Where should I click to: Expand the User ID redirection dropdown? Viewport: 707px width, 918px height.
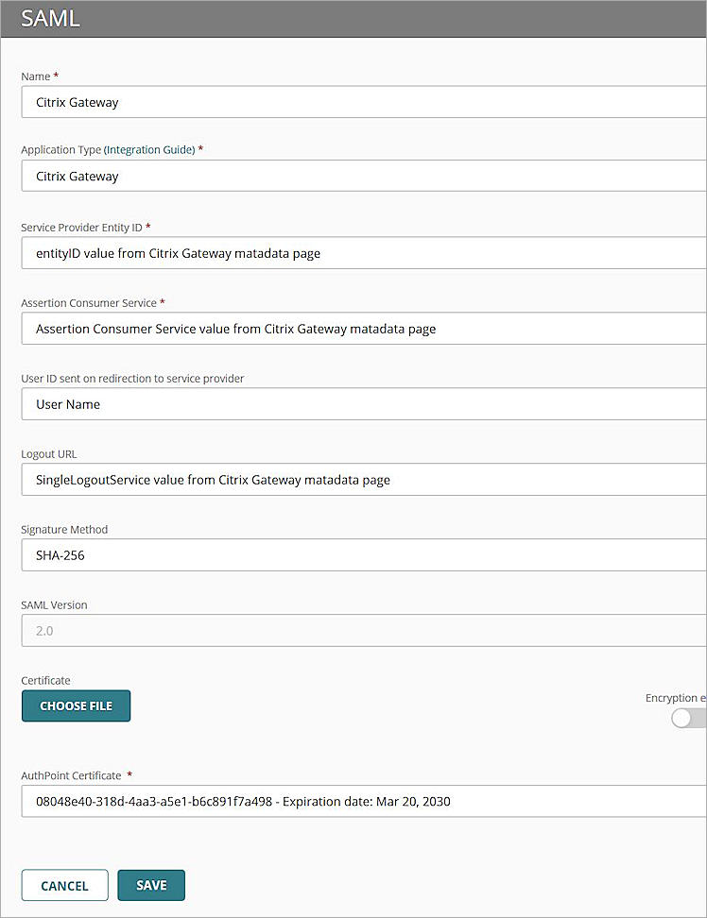click(x=363, y=404)
